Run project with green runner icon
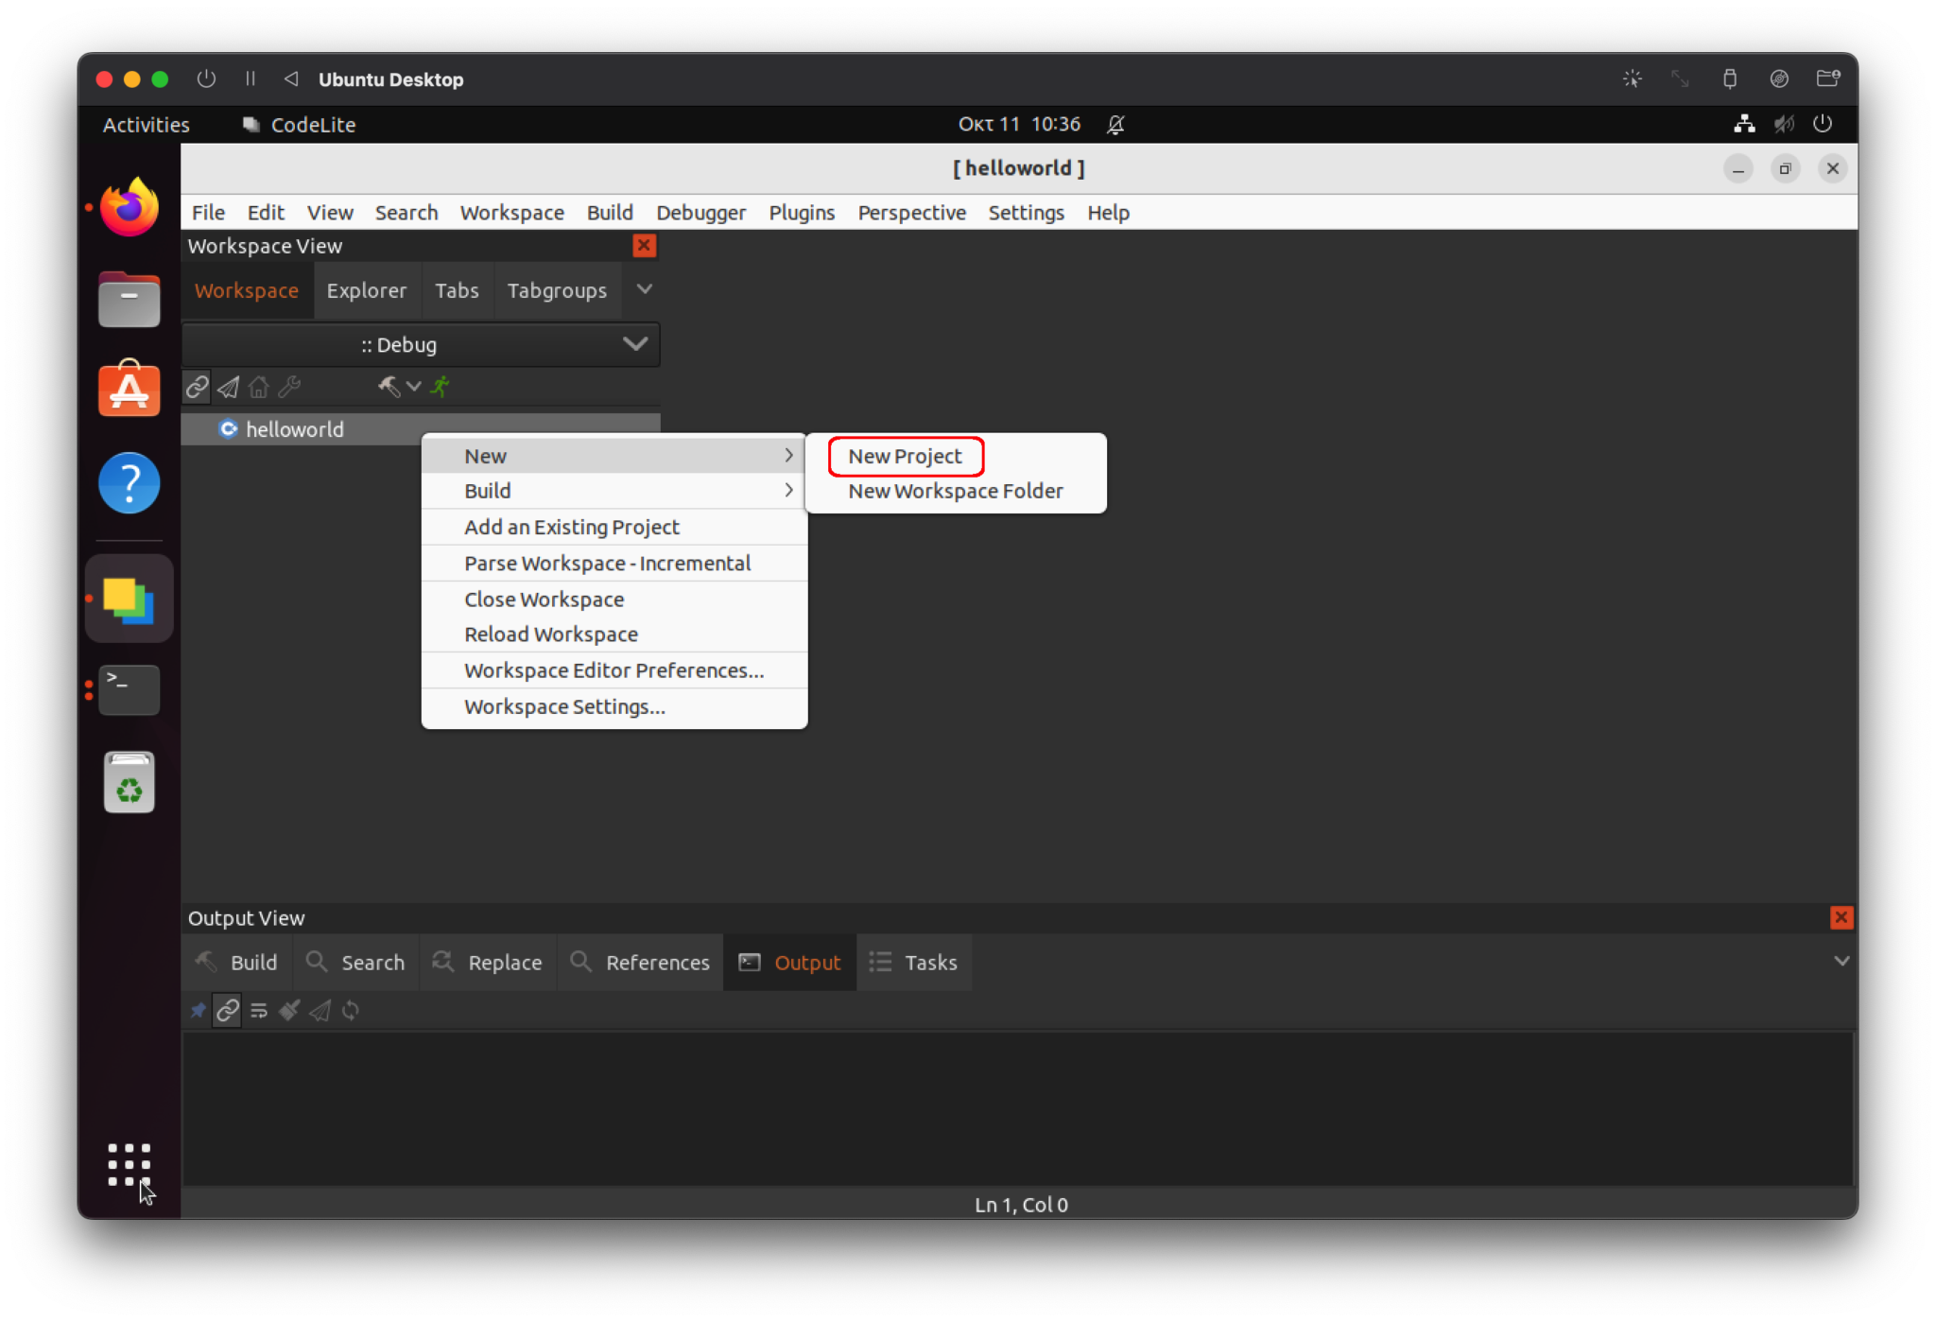Viewport: 1936px width, 1322px height. click(x=440, y=387)
